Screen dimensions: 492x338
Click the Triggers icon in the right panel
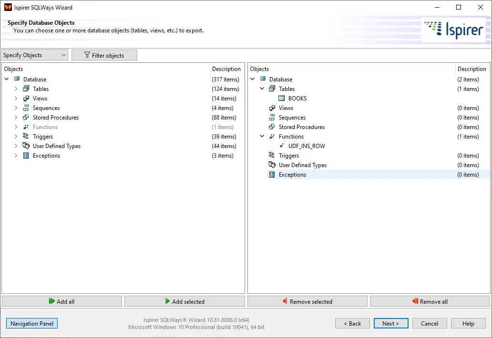pyautogui.click(x=272, y=155)
